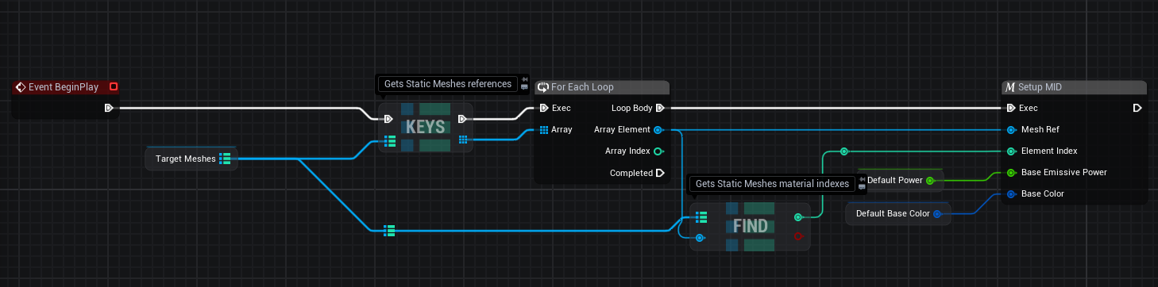The height and width of the screenshot is (287, 1158).
Task: Select the Target Meshes map output pin
Action: point(225,159)
